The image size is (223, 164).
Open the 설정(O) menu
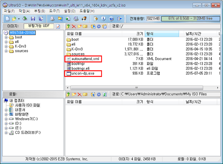pyautogui.click(x=70, y=11)
